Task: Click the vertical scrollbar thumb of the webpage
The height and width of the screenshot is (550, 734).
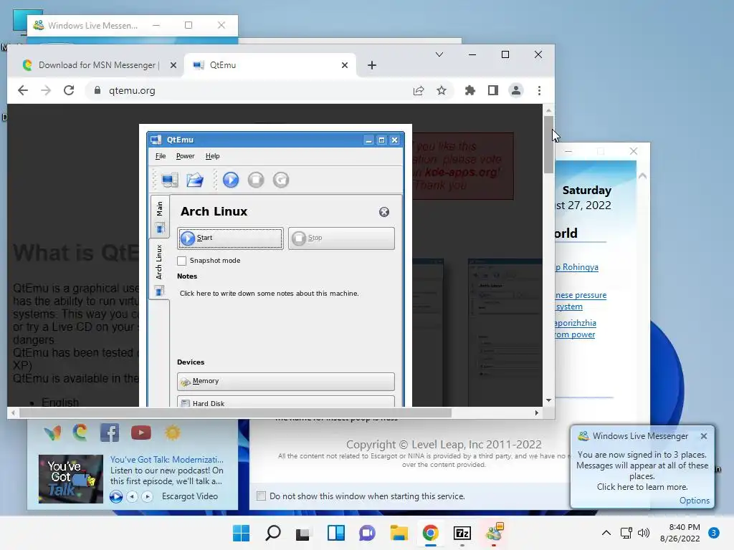Action: [548, 144]
